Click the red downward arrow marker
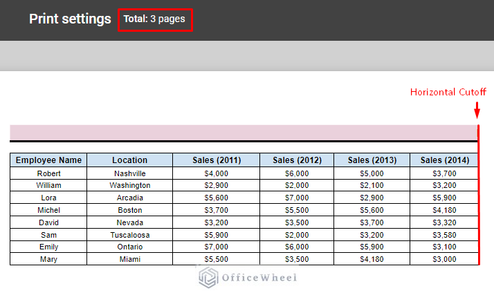 (477, 109)
